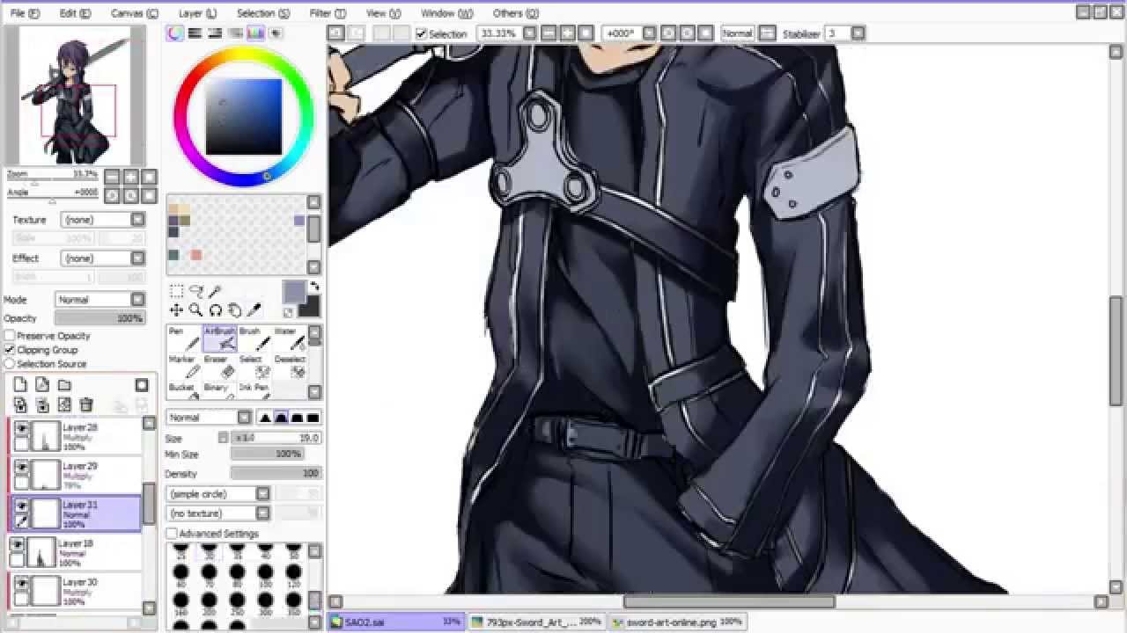Image resolution: width=1127 pixels, height=633 pixels.
Task: Create a new layer folder
Action: pos(64,385)
